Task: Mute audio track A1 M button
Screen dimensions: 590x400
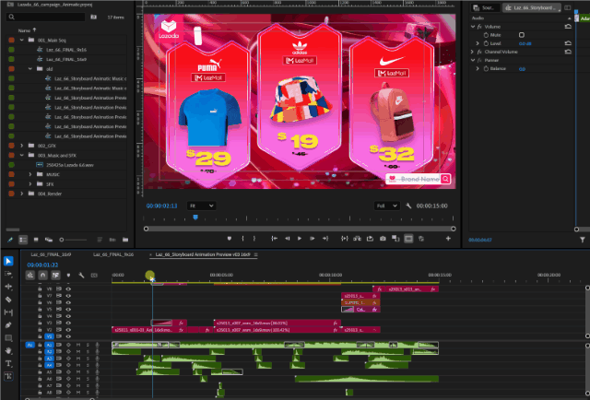Action: [78, 345]
